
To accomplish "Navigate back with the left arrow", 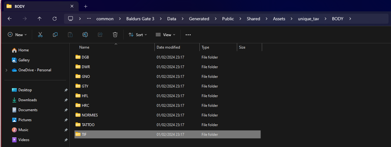I will click(10, 19).
